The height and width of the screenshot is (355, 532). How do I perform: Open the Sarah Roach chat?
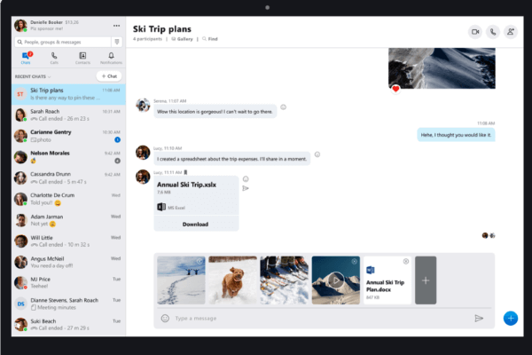click(x=69, y=115)
